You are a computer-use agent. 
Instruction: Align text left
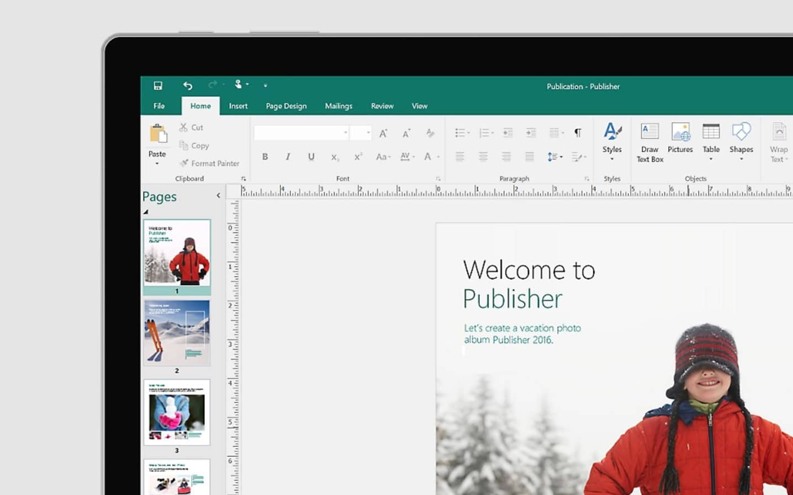tap(460, 157)
